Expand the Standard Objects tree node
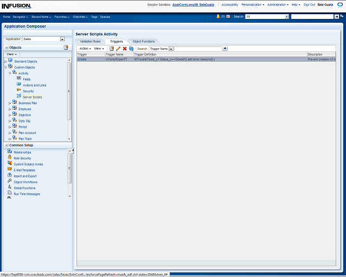The height and width of the screenshot is (277, 346). coord(6,62)
